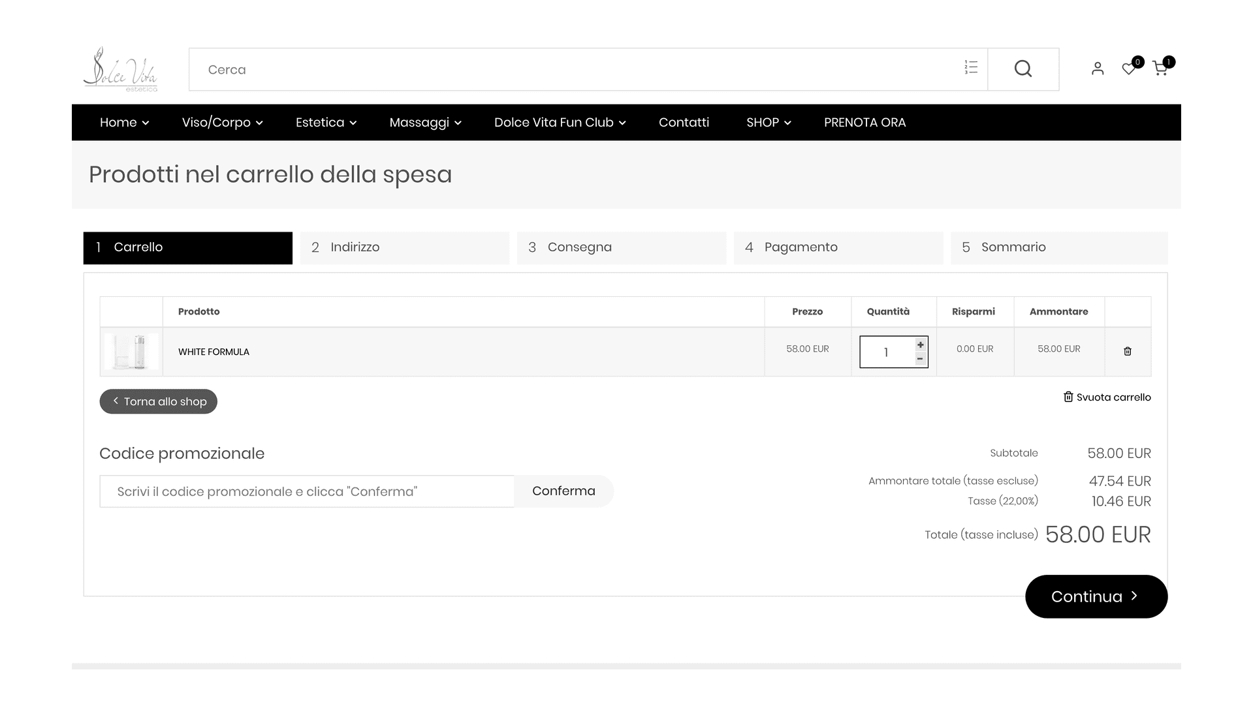Image resolution: width=1253 pixels, height=704 pixels.
Task: Open the PRENOTA ORA page
Action: point(864,123)
